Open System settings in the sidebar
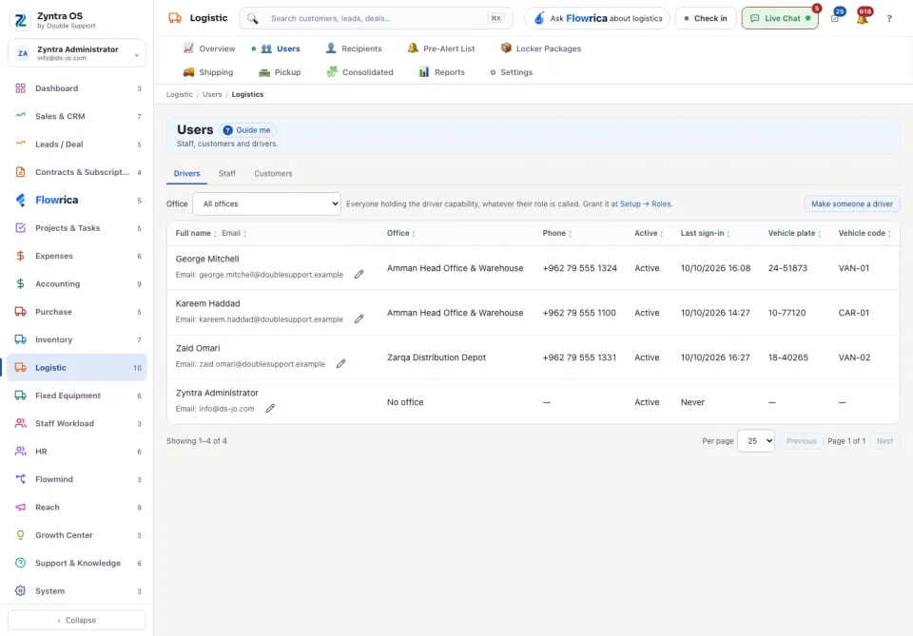Screen dimensions: 913x636 77,591
